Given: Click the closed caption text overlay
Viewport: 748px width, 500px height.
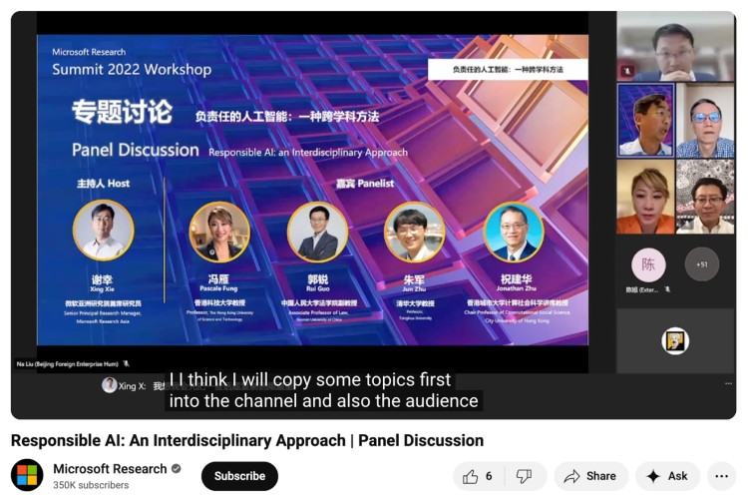Looking at the screenshot, I should [323, 390].
